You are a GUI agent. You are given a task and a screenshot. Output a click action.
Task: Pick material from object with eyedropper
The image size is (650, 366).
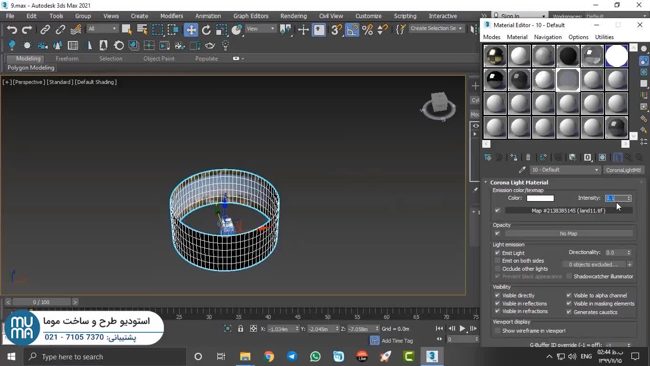(x=522, y=170)
